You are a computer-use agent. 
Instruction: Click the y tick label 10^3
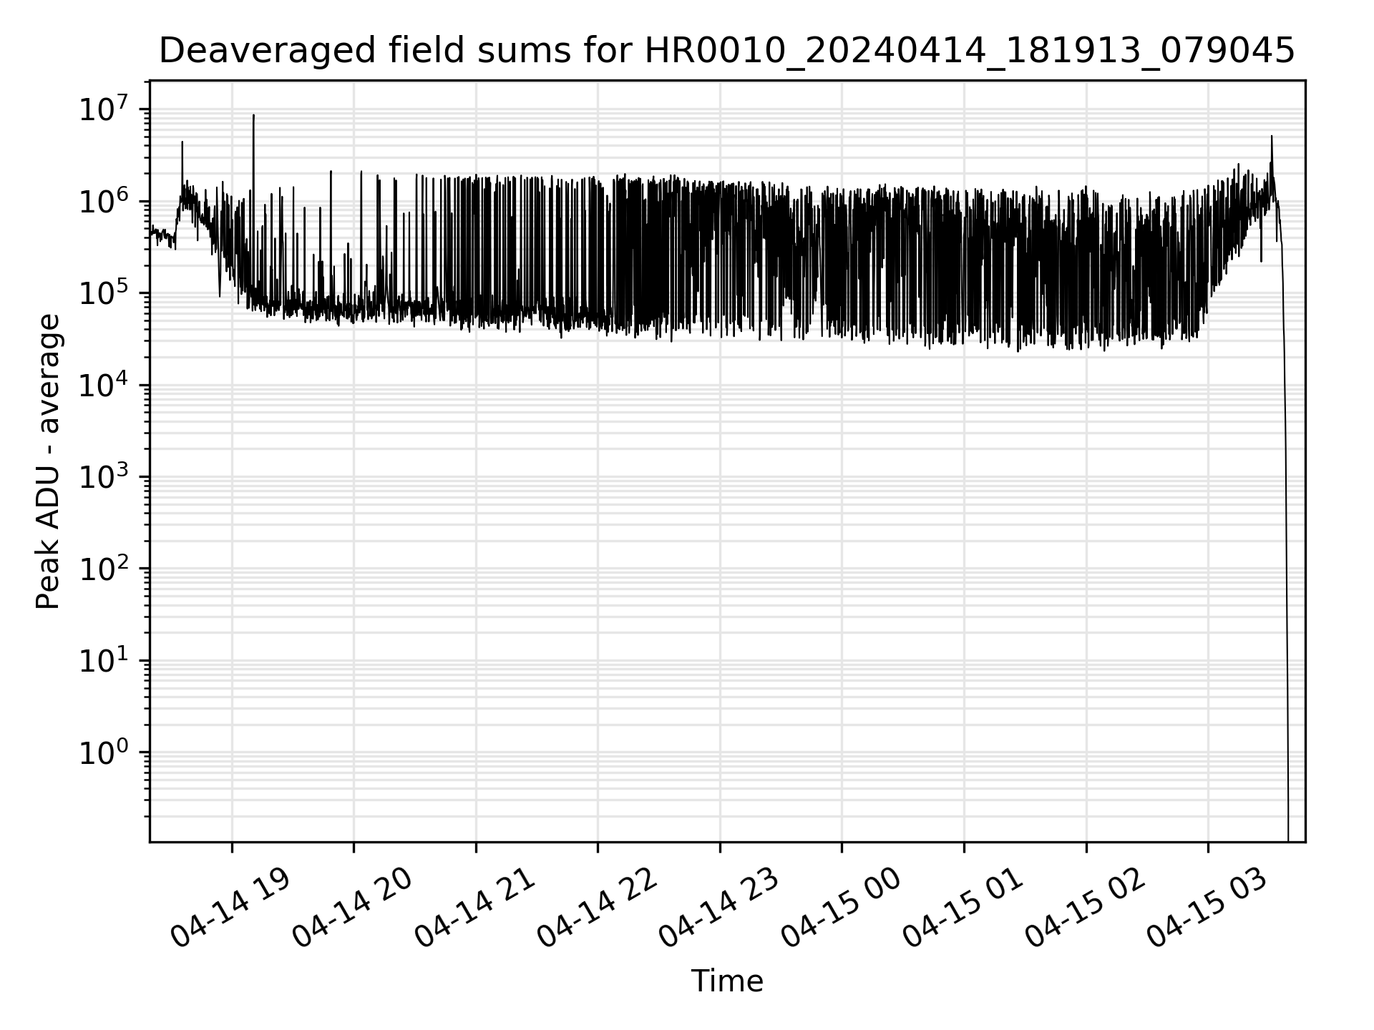(104, 476)
